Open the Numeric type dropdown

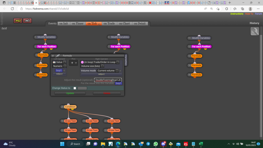[60, 66]
